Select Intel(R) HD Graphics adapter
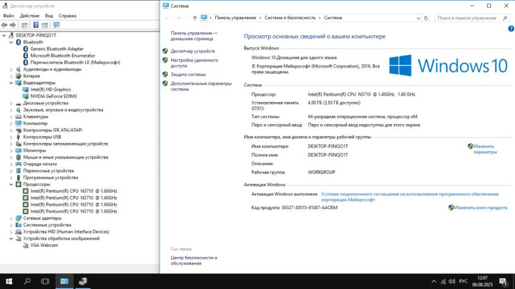Image resolution: width=515 pixels, height=289 pixels. [50, 89]
